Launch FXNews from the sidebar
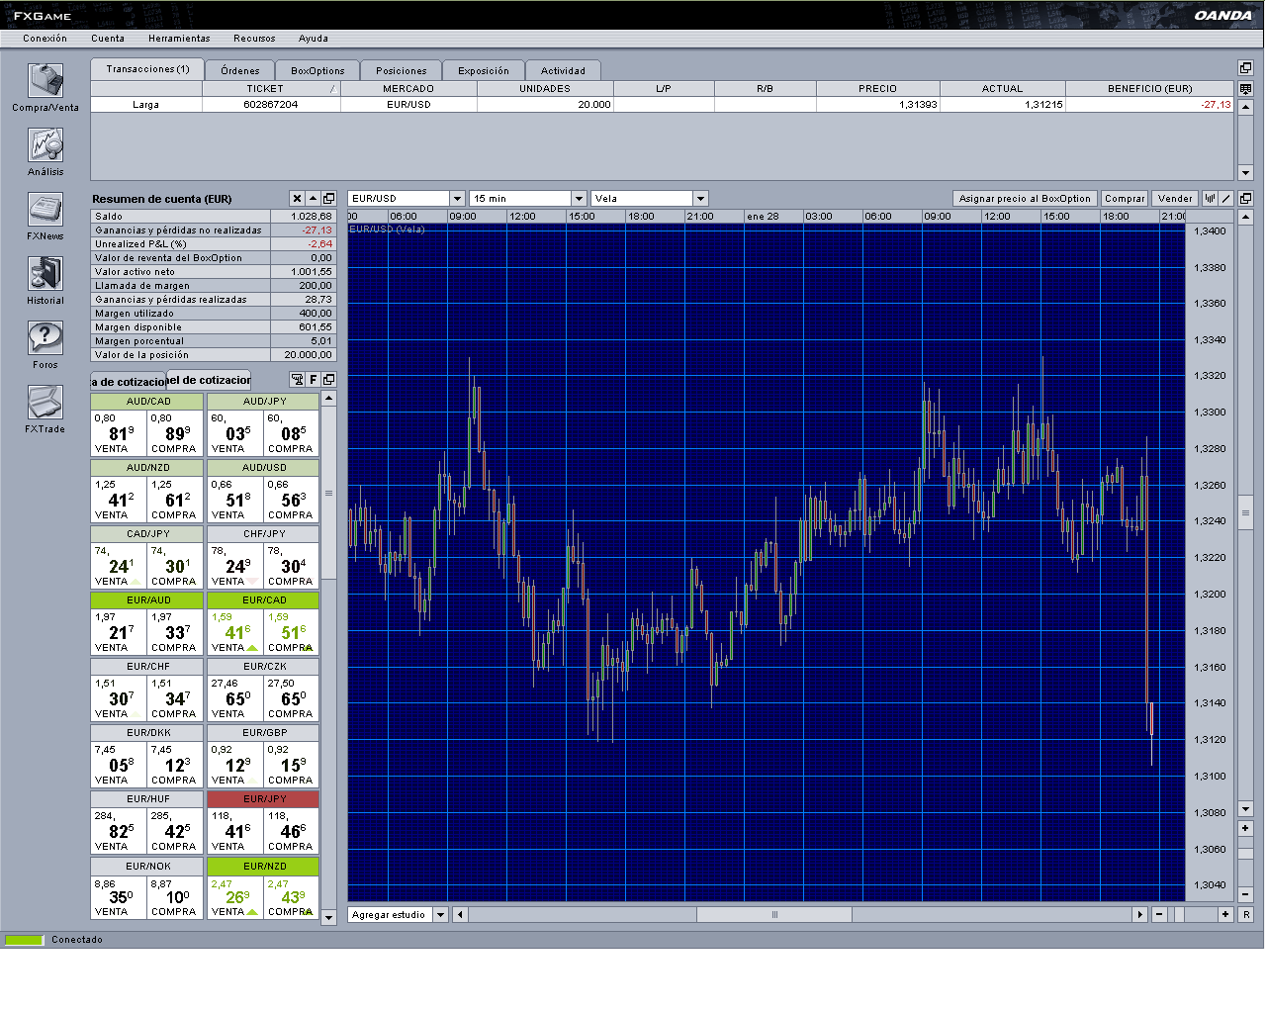 (45, 210)
